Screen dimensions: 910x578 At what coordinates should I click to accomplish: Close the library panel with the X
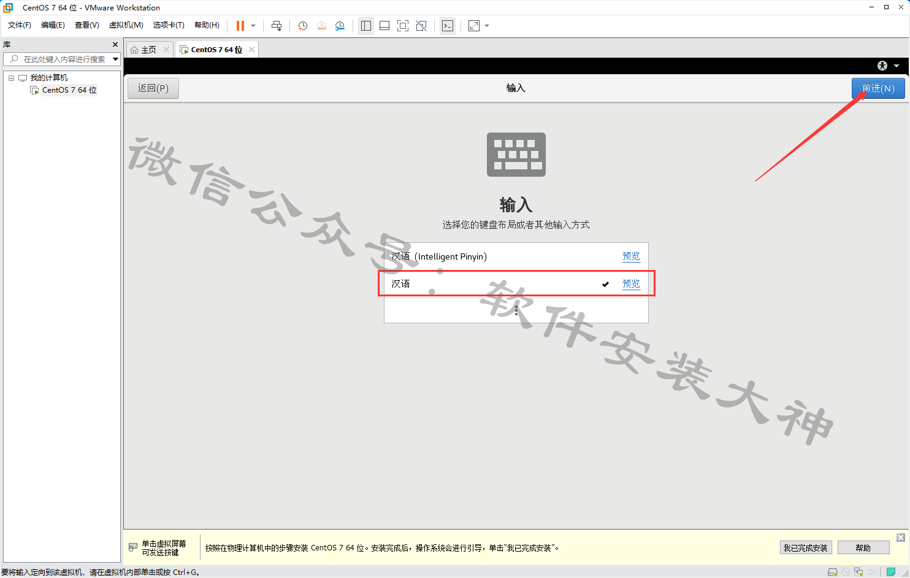(x=115, y=45)
